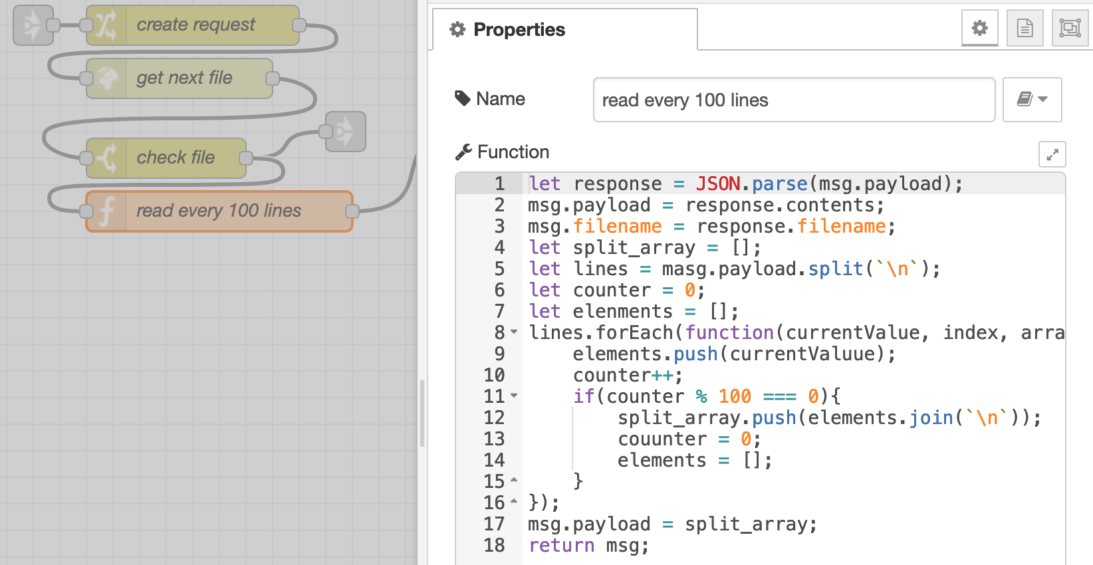
Task: Click the globe icon on get next file node
Action: [106, 78]
